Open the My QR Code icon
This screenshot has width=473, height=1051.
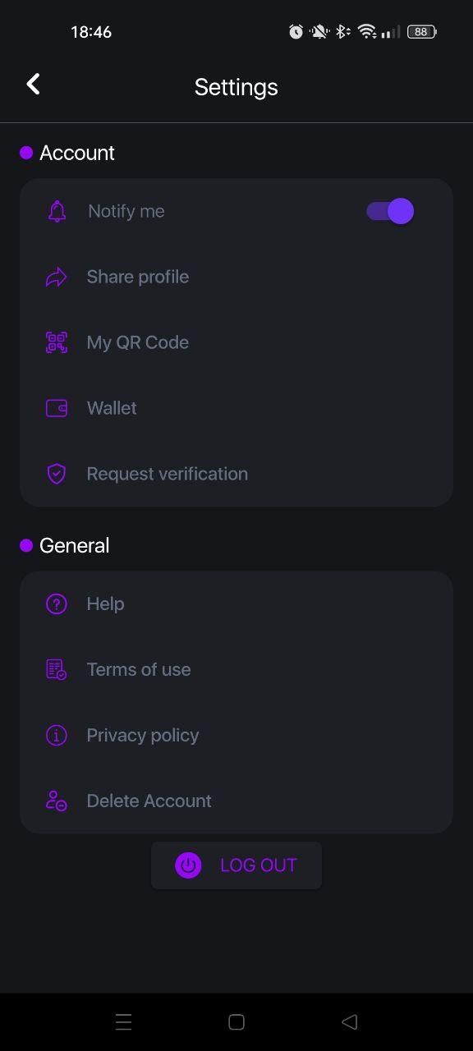pos(56,342)
